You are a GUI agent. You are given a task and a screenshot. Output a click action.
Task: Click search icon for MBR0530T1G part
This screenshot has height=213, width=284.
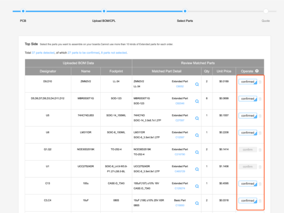coord(197,101)
